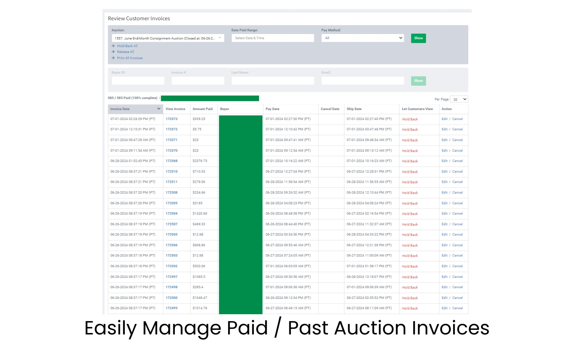574x344 pixels.
Task: Click the arrow icon beside Hold Back All
Action: click(113, 46)
